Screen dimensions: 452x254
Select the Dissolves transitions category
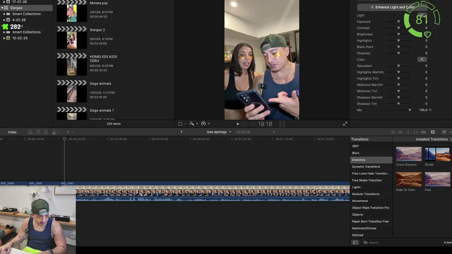point(371,160)
